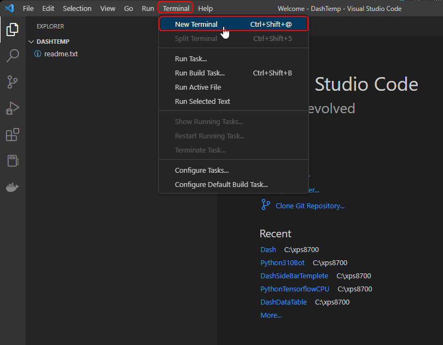Open the Search view in the activity bar
The image size is (443, 345).
(13, 56)
